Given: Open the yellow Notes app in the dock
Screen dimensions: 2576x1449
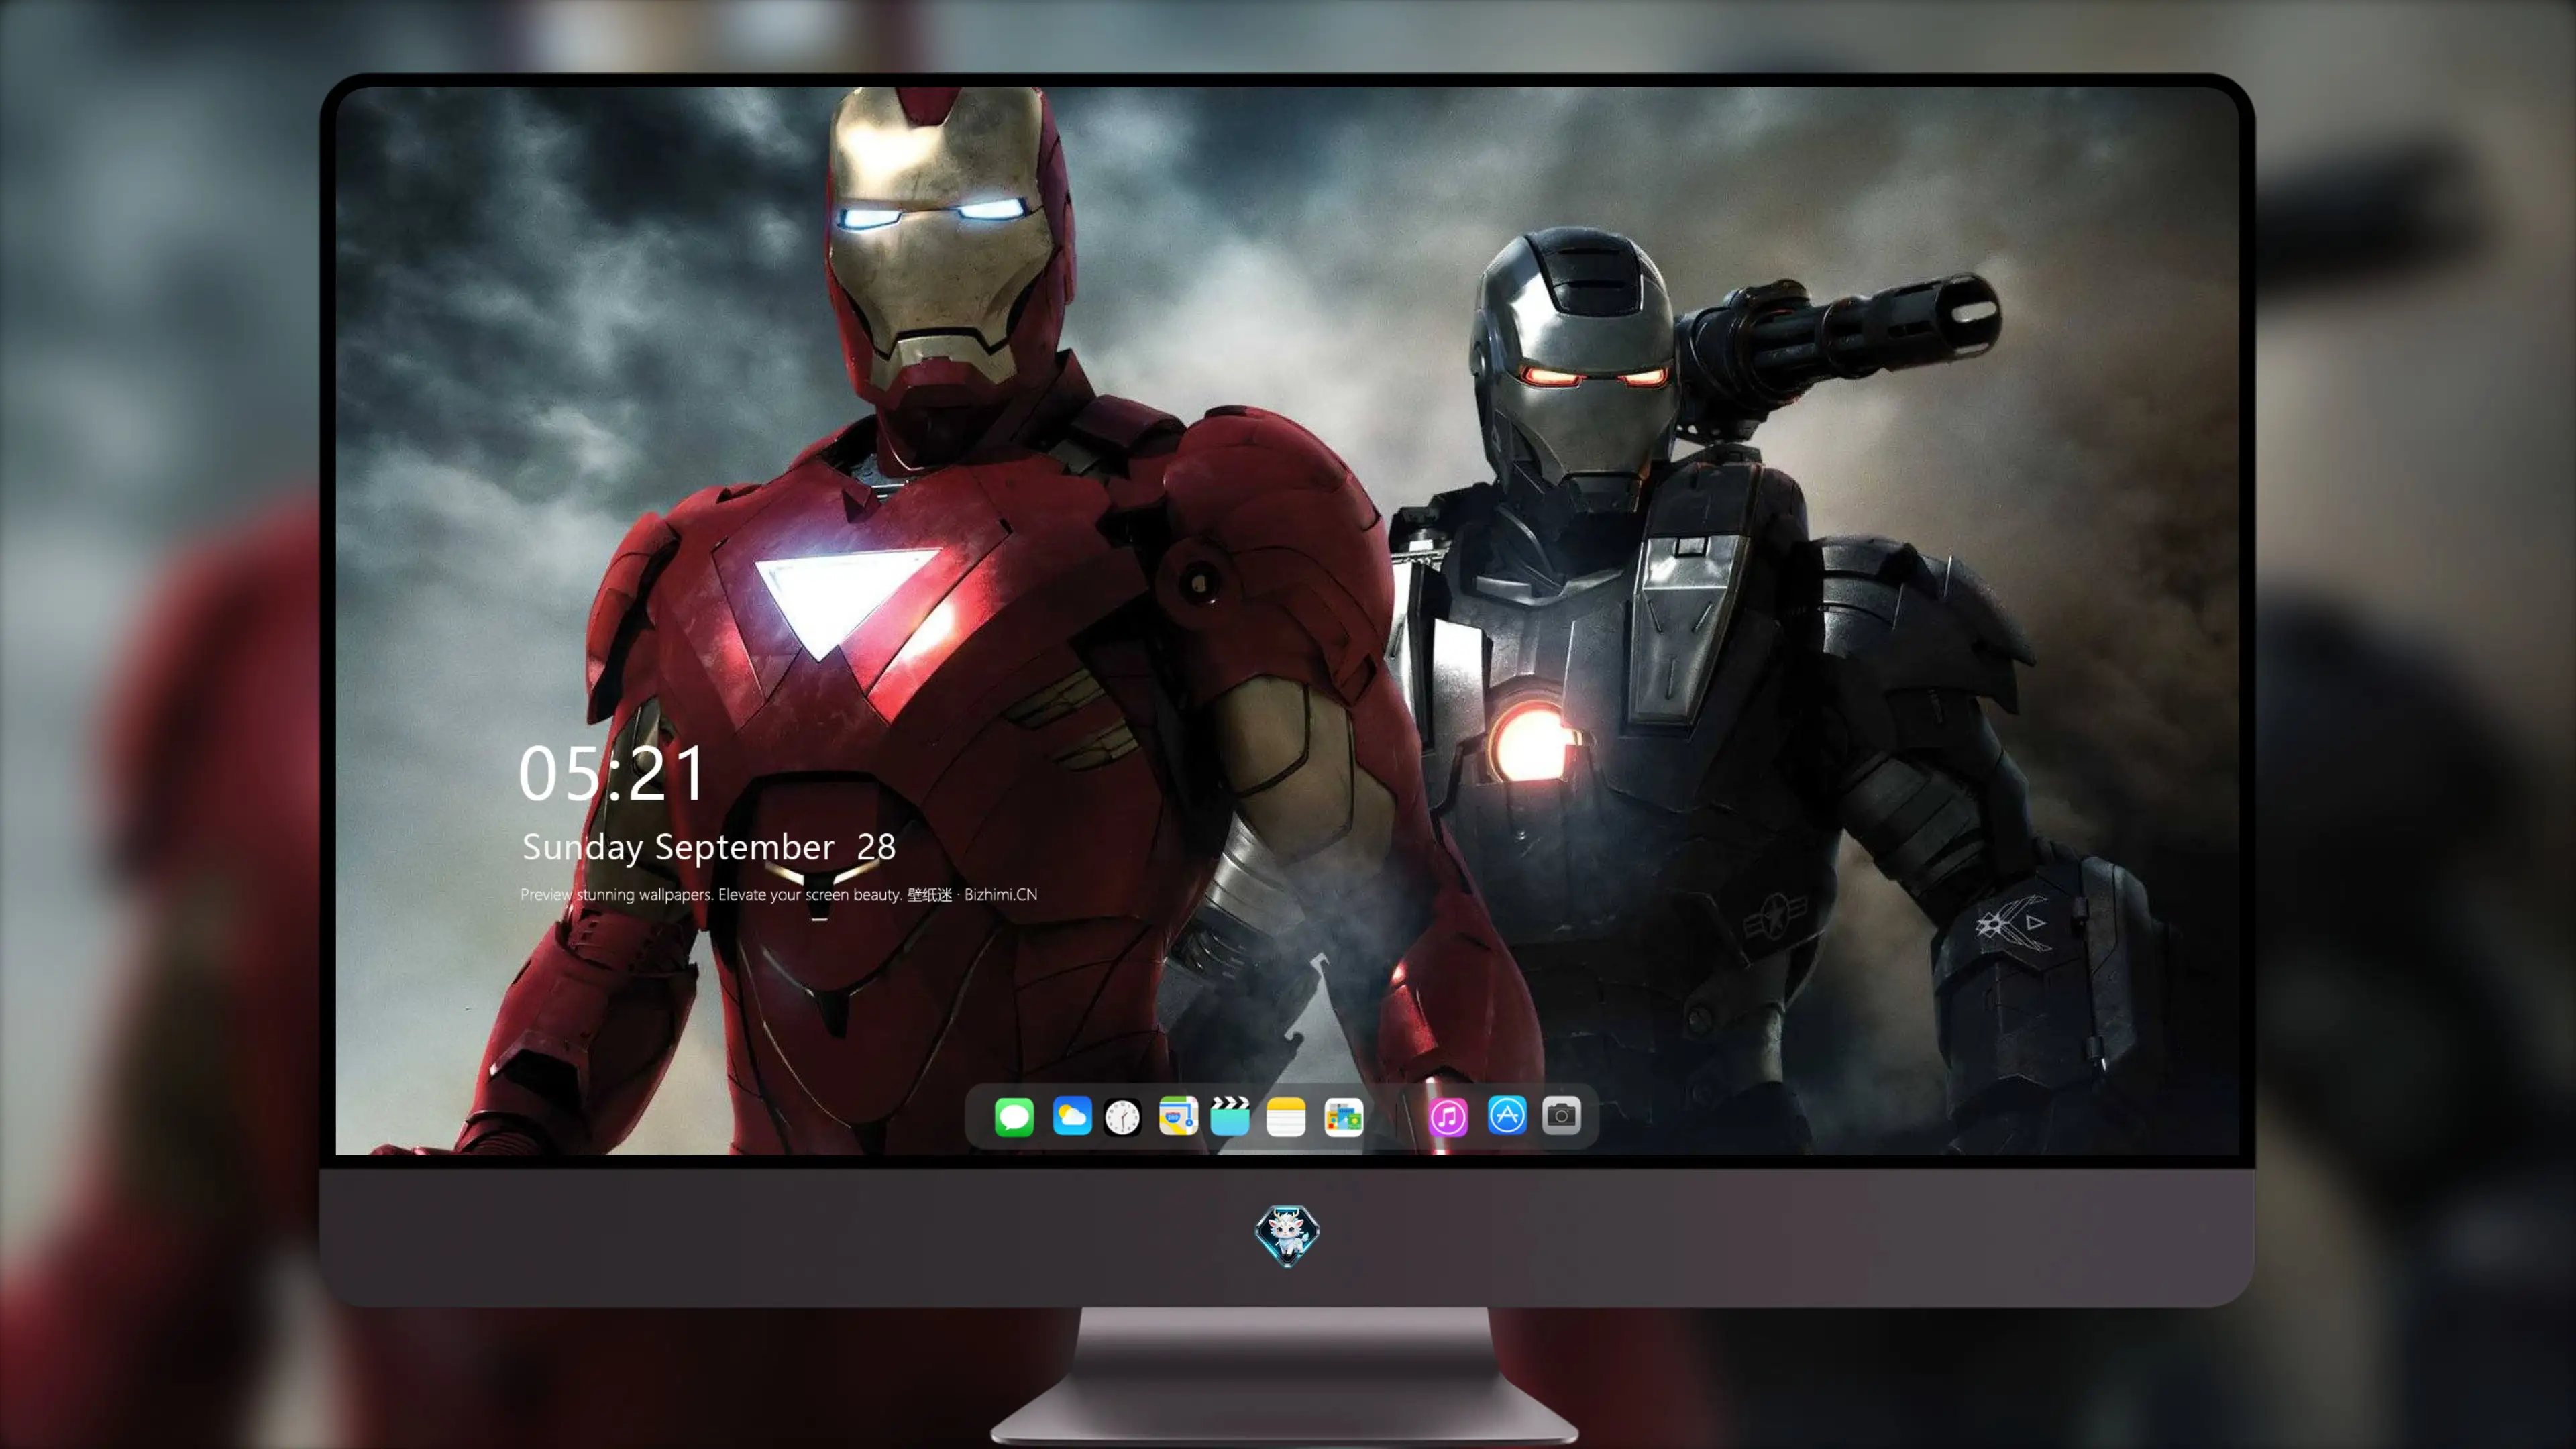Looking at the screenshot, I should click(x=1286, y=1116).
